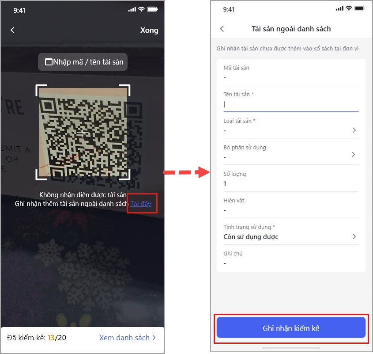The width and height of the screenshot is (373, 354).
Task: Expand Loại tài sản chevron
Action: (x=354, y=130)
